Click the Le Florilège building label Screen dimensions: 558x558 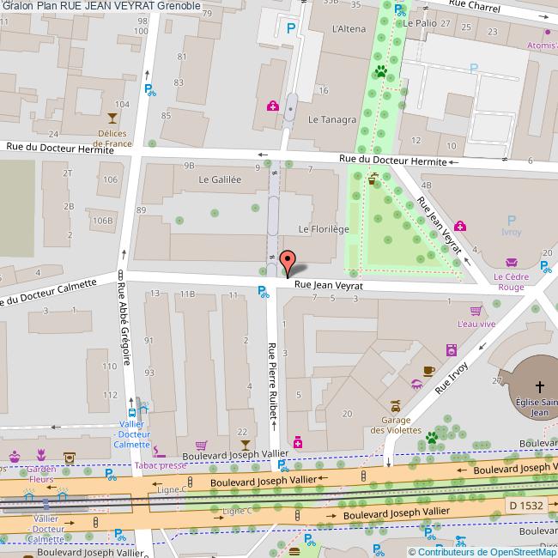tap(323, 229)
